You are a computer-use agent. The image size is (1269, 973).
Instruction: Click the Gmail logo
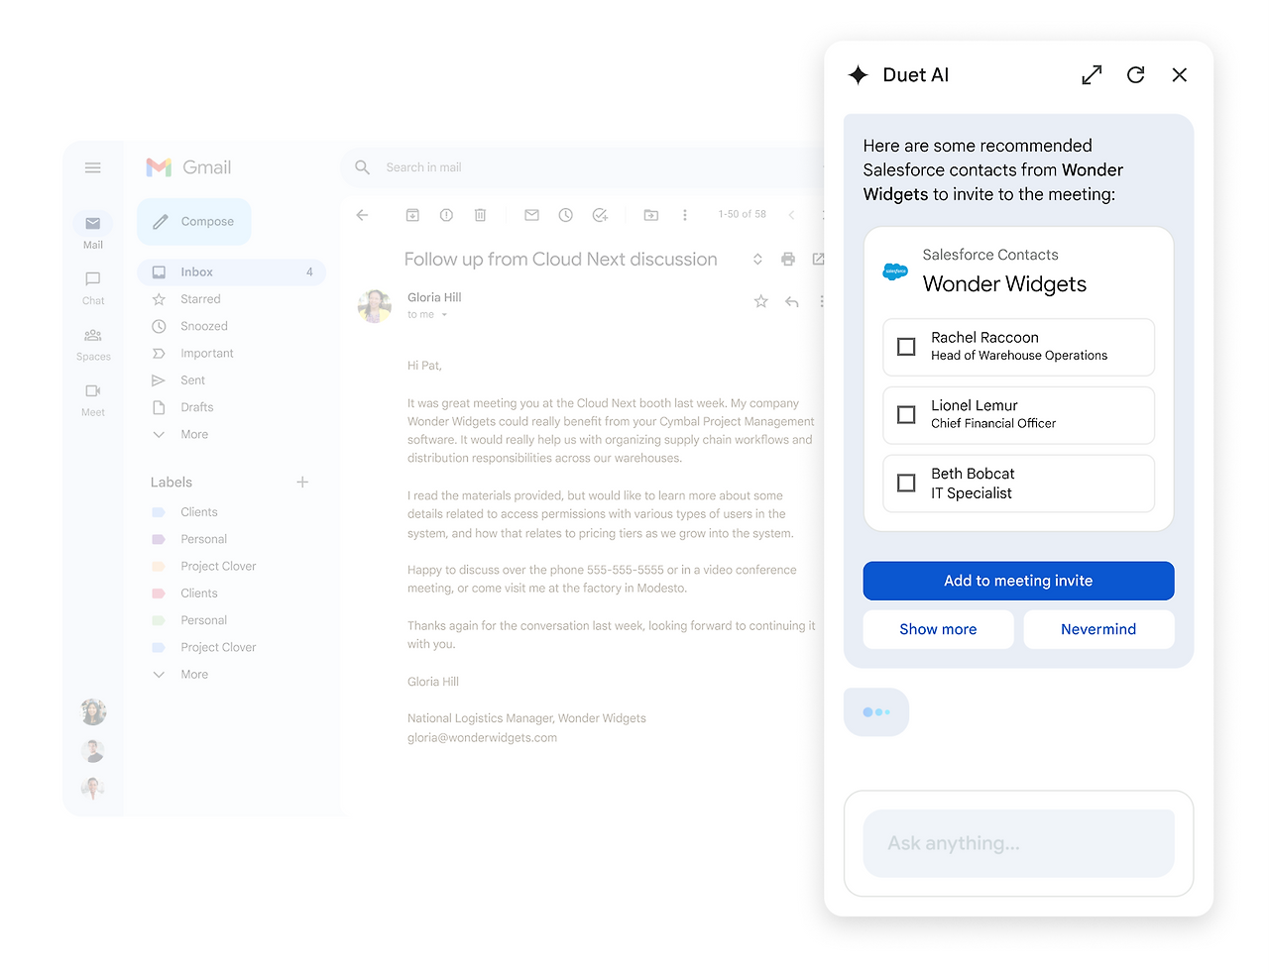188,167
